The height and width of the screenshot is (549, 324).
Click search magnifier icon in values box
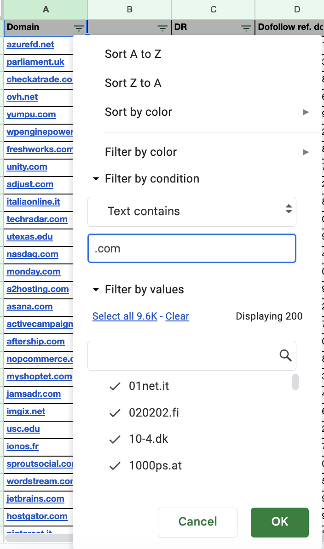pyautogui.click(x=285, y=355)
